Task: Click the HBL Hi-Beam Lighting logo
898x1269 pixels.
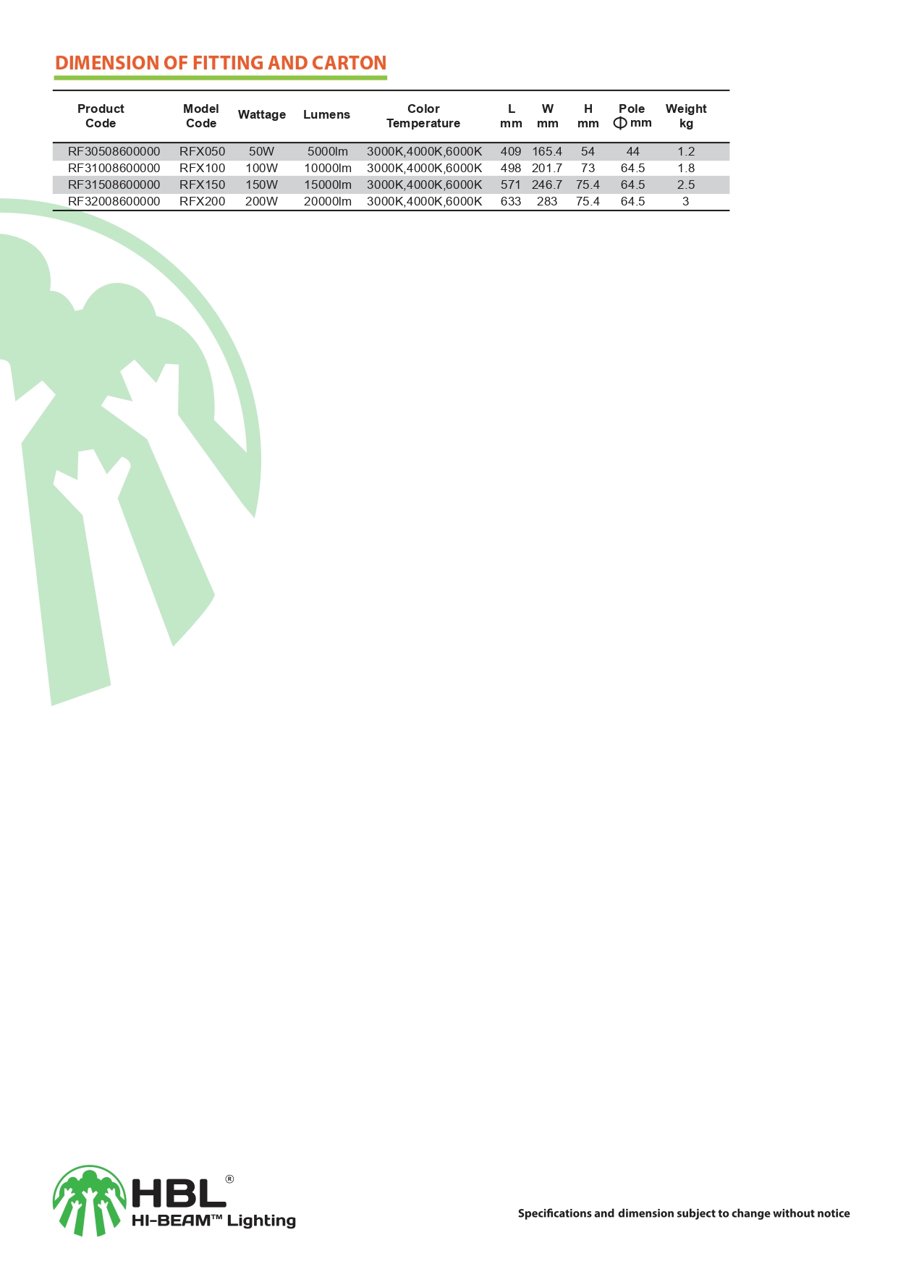Action: [x=174, y=1201]
